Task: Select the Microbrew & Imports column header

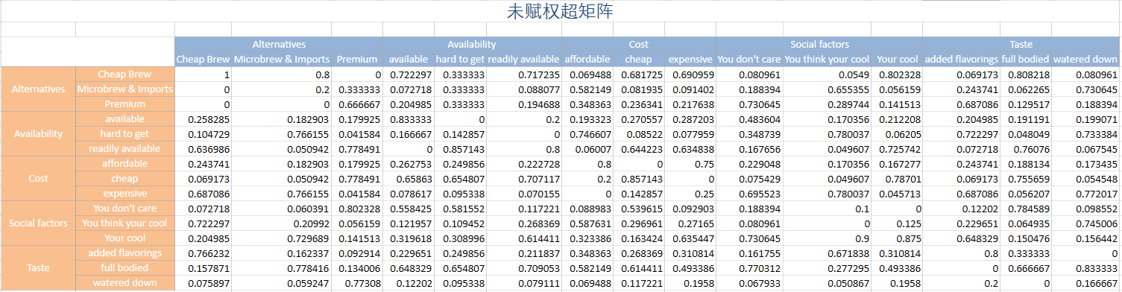Action: tap(281, 60)
